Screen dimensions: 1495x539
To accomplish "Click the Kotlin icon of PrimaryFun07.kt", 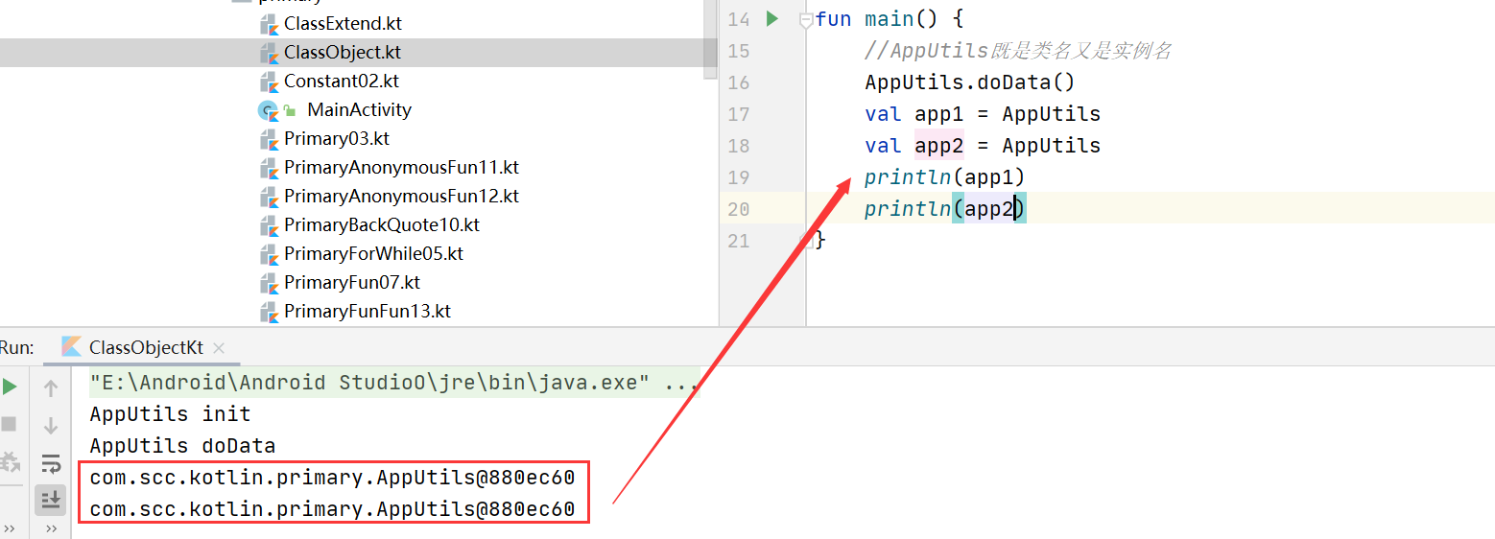I will 269,283.
